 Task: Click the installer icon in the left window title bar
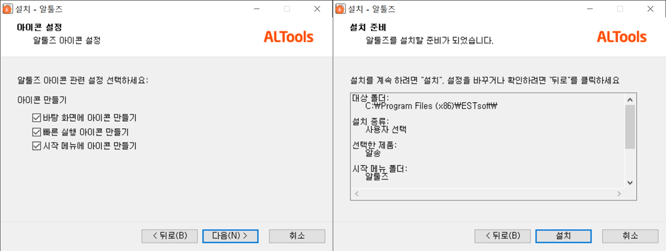(x=8, y=9)
